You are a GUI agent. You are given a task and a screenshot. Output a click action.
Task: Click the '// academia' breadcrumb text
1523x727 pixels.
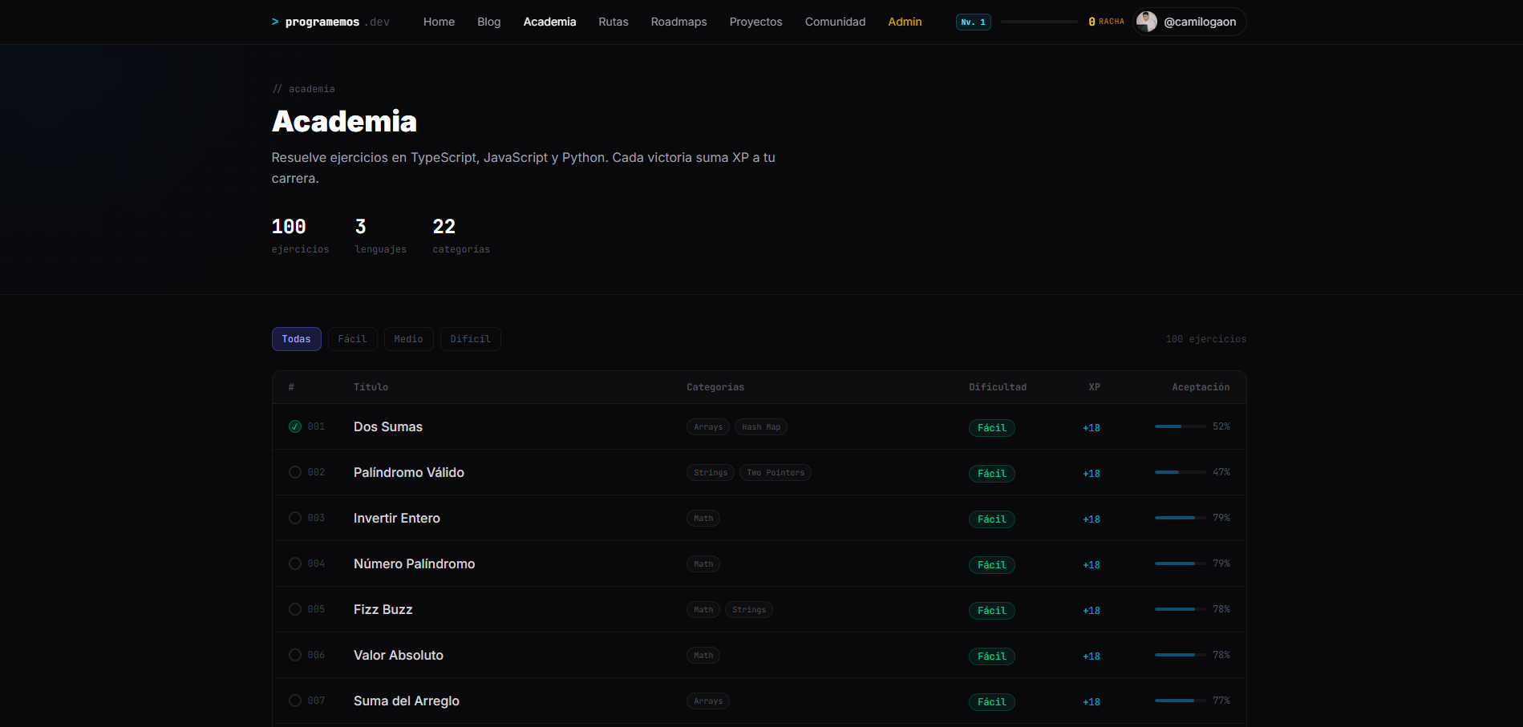pos(303,89)
